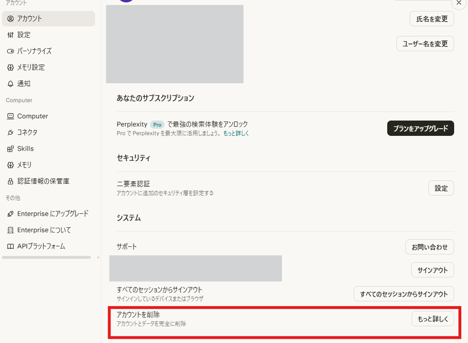Select Computer in the sidebar
The width and height of the screenshot is (468, 343).
(x=48, y=116)
